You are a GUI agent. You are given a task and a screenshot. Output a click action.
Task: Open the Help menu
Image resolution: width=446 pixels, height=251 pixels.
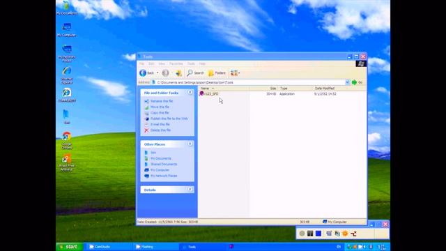point(202,63)
